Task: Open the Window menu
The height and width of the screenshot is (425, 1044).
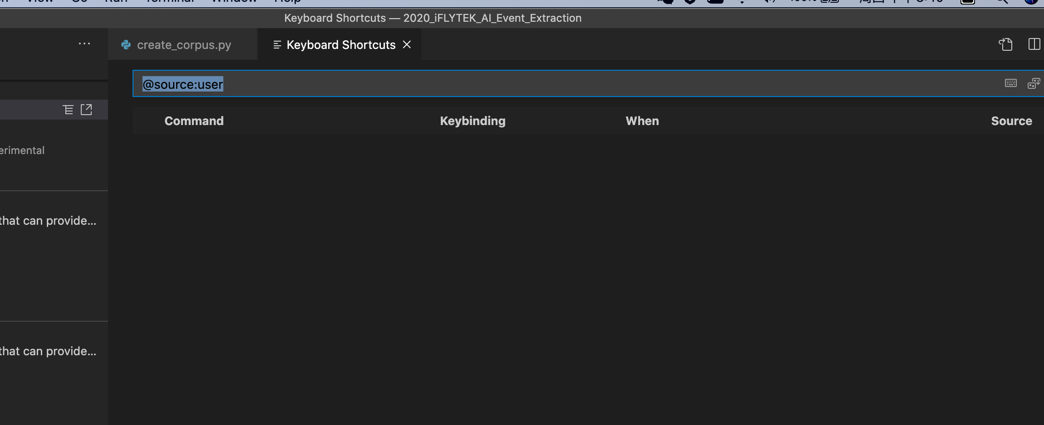Action: 233,1
